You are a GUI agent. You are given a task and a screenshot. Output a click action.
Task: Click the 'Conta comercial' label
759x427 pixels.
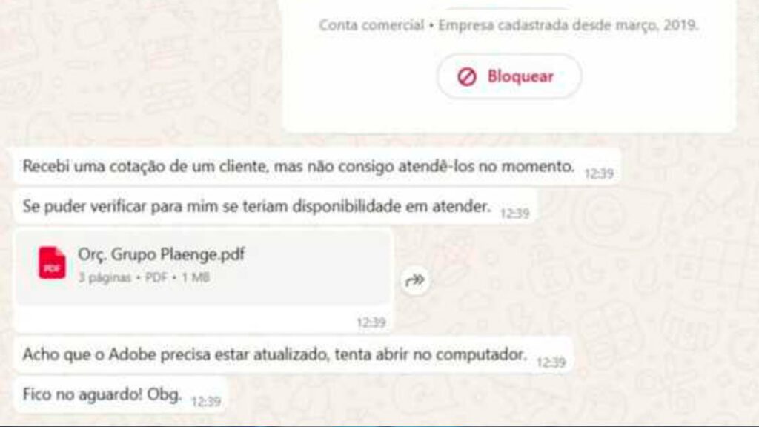point(371,25)
